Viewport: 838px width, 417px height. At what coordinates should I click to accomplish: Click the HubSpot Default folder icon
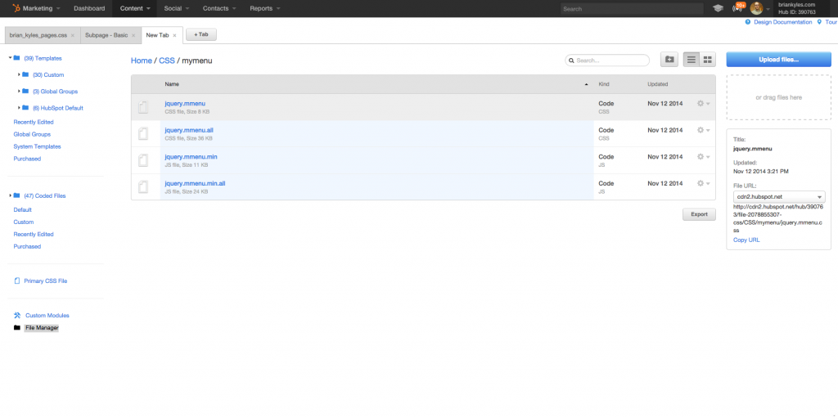pos(25,107)
